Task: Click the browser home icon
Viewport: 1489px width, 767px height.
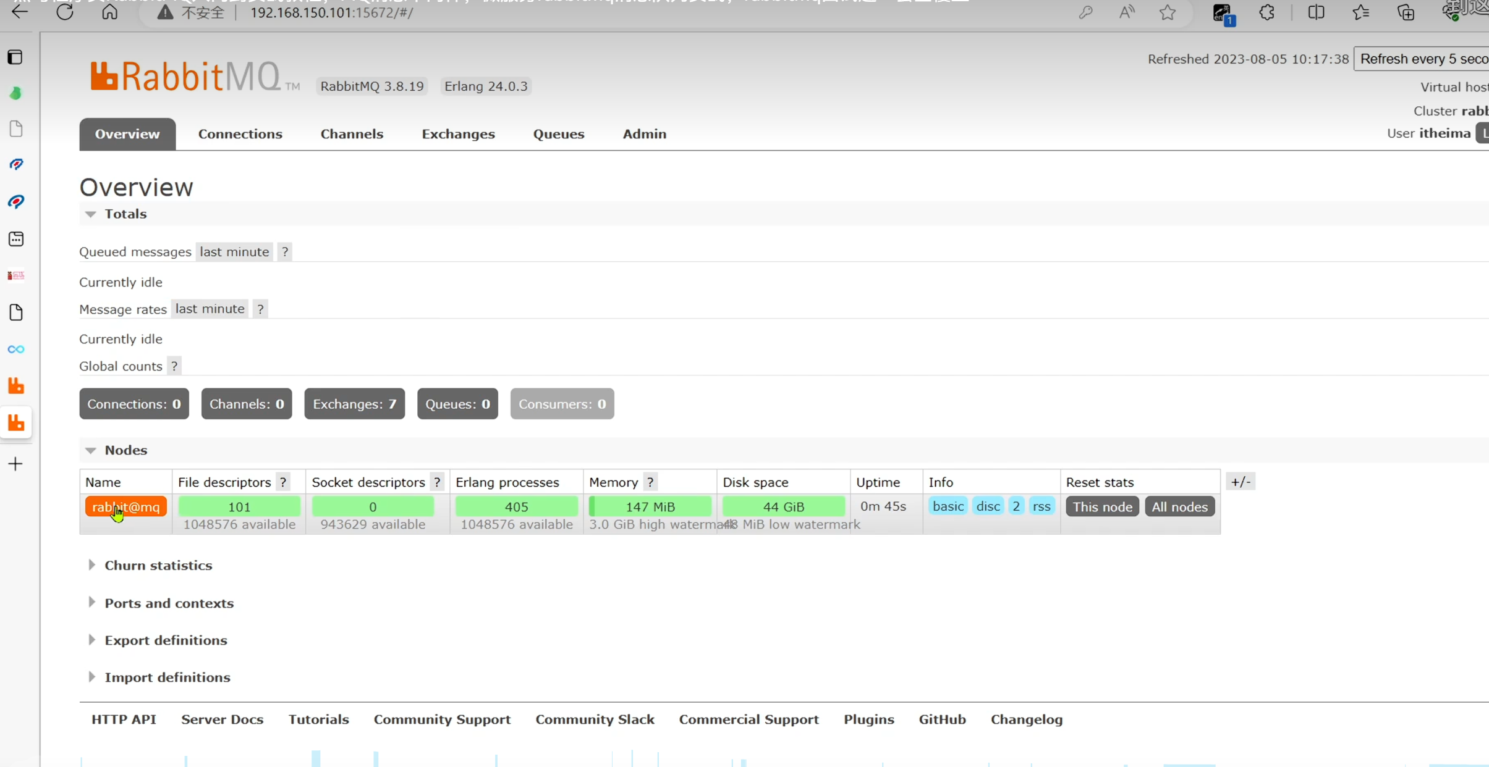Action: pos(109,12)
